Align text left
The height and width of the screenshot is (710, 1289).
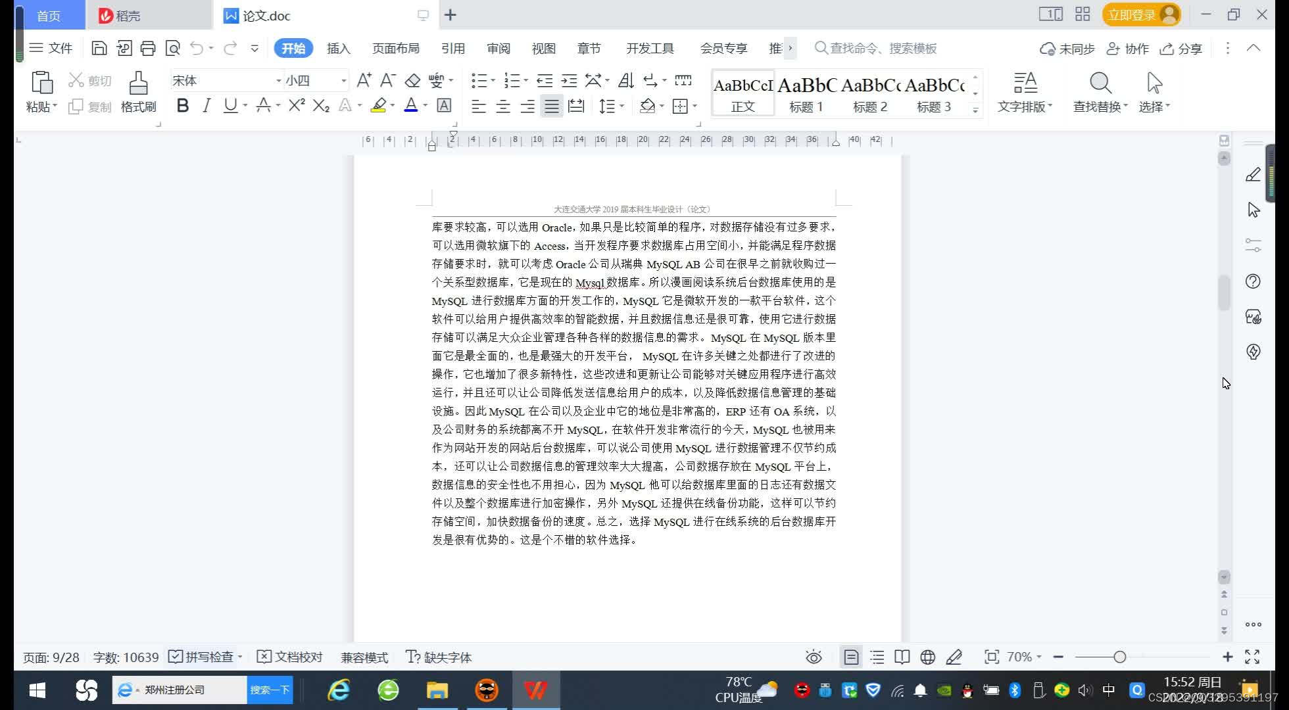[479, 106]
